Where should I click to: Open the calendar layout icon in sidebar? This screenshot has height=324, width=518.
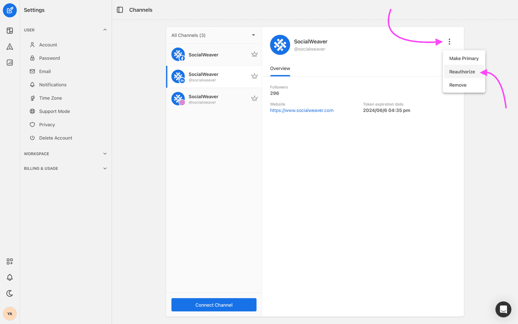click(10, 31)
